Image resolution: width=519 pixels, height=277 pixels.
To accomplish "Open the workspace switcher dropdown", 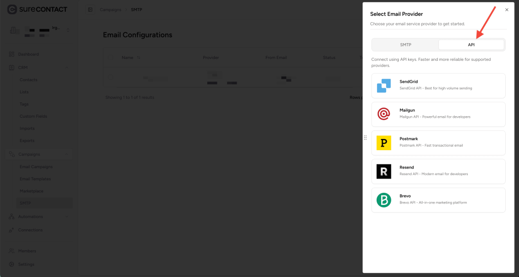I will [68, 30].
